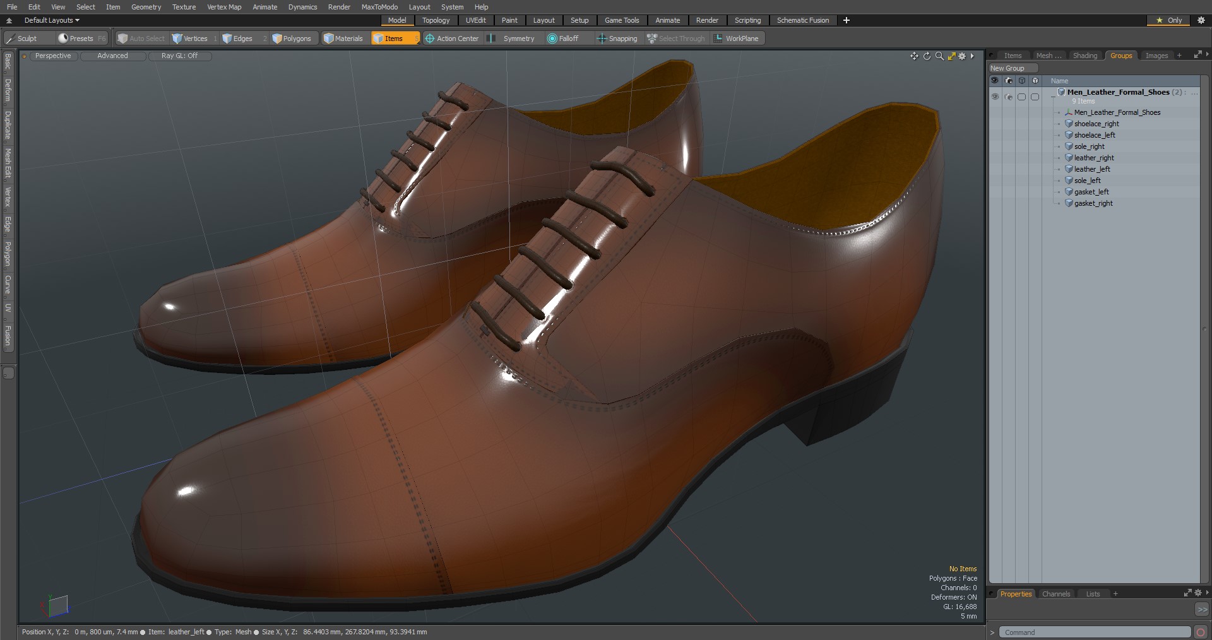Click the rotate viewport icon

coord(927,56)
